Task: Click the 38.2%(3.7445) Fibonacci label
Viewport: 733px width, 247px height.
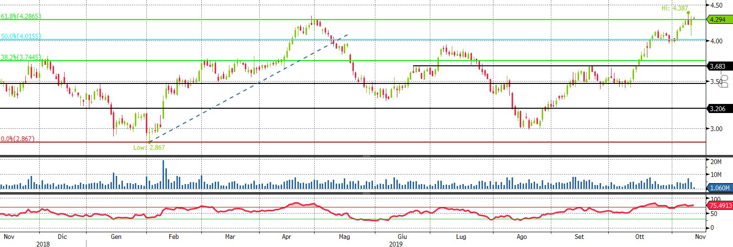Action: (x=22, y=57)
